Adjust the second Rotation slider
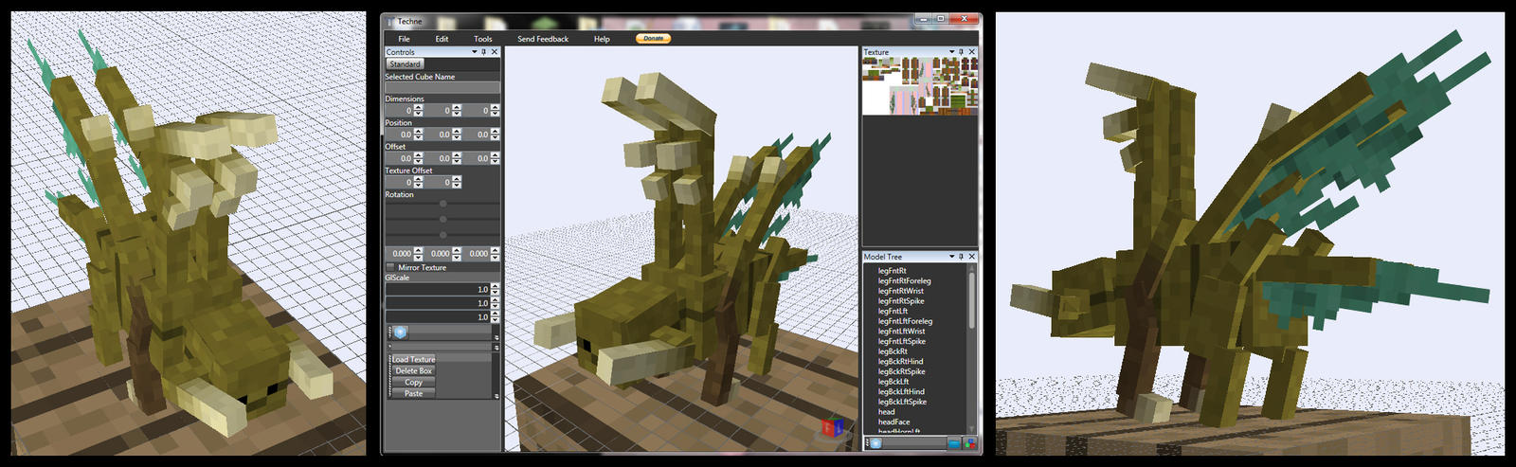 442,219
